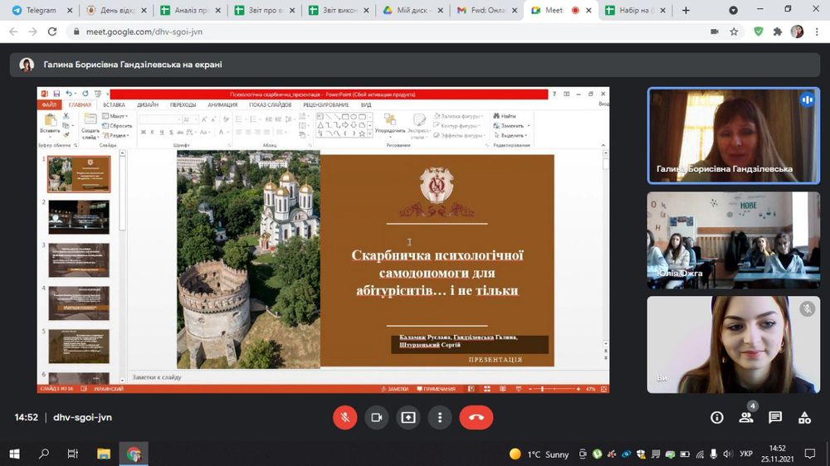Click the Present now screen share button
Screen dimensions: 830x466
(x=408, y=417)
